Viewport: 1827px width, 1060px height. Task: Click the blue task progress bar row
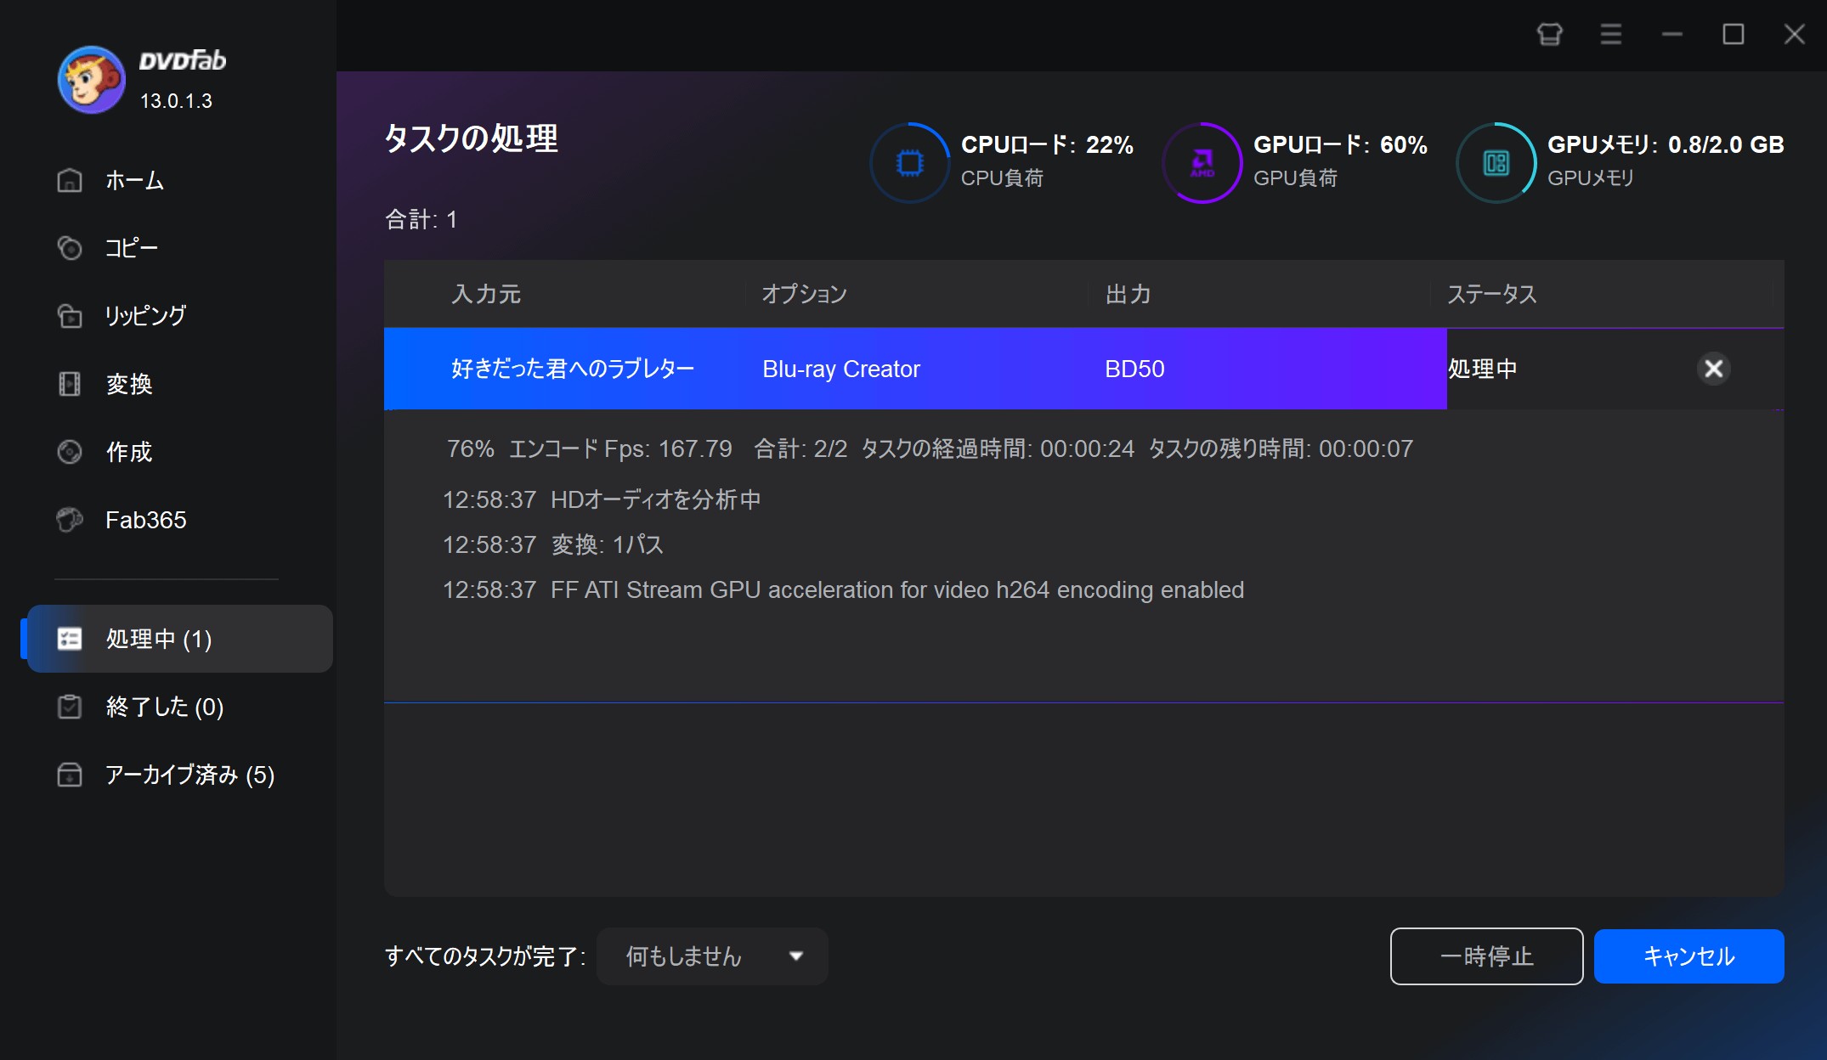pyautogui.click(x=914, y=369)
